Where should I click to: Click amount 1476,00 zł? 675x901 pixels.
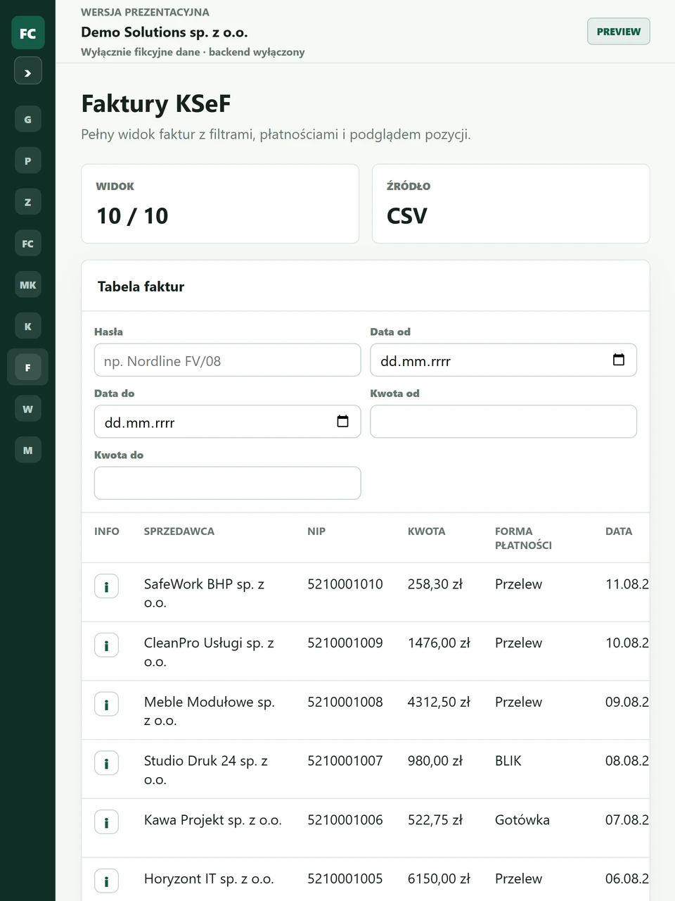pos(439,643)
